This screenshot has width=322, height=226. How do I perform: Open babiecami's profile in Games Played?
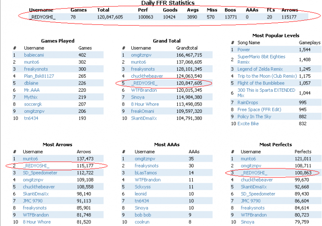click(x=35, y=55)
